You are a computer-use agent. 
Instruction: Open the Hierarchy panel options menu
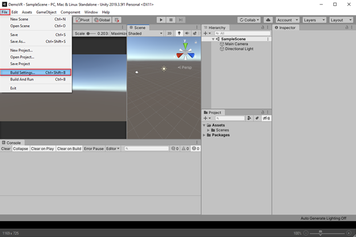[x=268, y=27]
